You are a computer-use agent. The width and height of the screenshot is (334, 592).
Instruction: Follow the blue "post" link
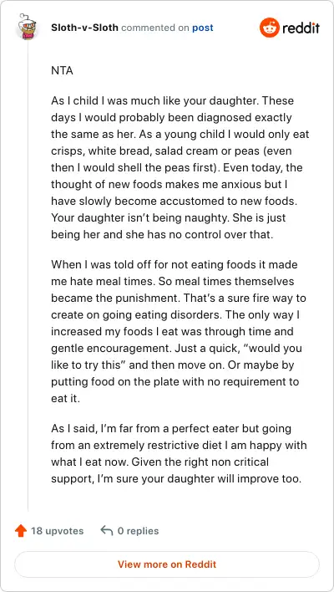203,28
